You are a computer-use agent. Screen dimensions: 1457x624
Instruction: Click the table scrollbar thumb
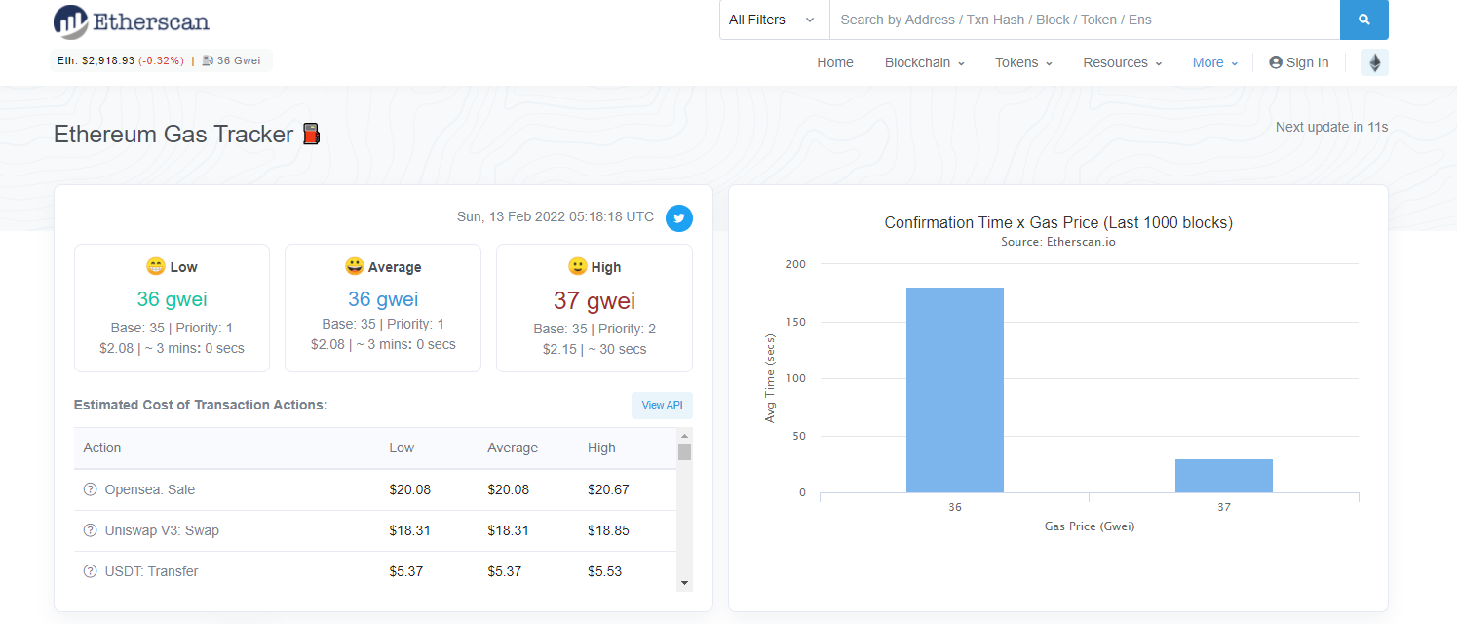click(x=684, y=451)
